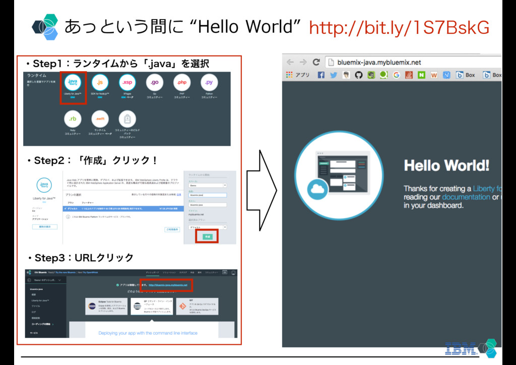Click the bit.ly URL in slide title
516x365 pixels.
tap(399, 28)
